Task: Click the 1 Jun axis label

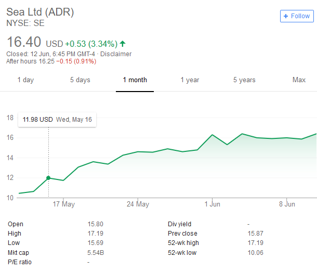Action: (212, 204)
